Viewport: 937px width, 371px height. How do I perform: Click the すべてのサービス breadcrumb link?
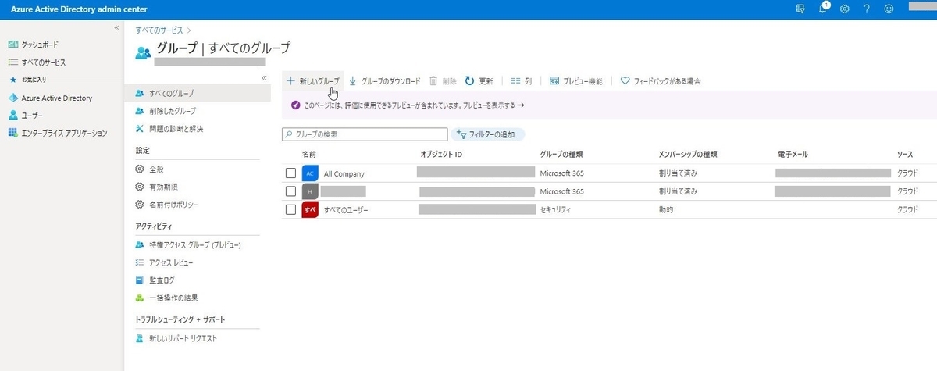pyautogui.click(x=161, y=30)
